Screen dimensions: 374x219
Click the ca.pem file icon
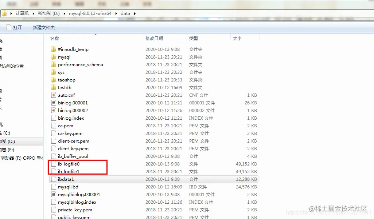click(54, 126)
